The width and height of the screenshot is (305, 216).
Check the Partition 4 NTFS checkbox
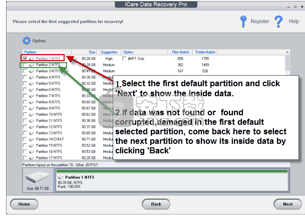point(25,77)
